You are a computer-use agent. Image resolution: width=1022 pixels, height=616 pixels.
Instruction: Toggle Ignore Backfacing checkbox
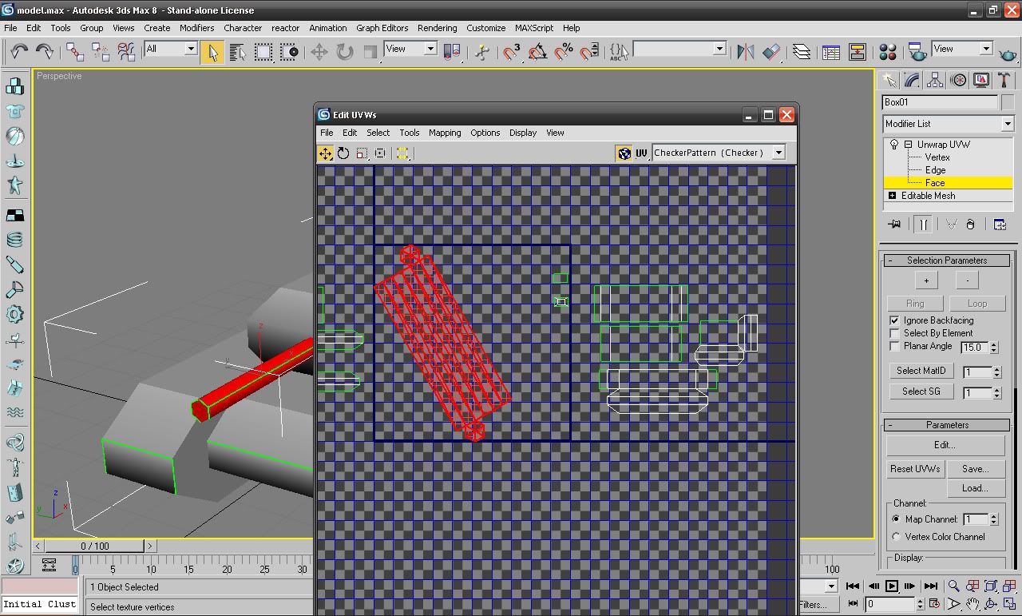pyautogui.click(x=894, y=320)
